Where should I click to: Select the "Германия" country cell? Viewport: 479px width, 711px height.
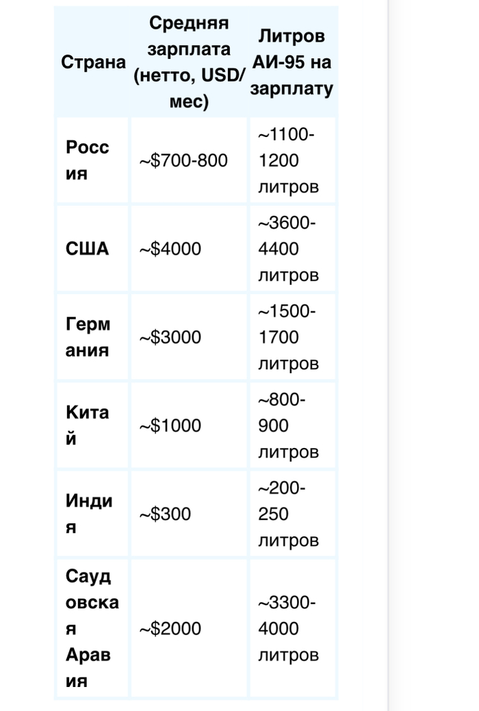(88, 337)
